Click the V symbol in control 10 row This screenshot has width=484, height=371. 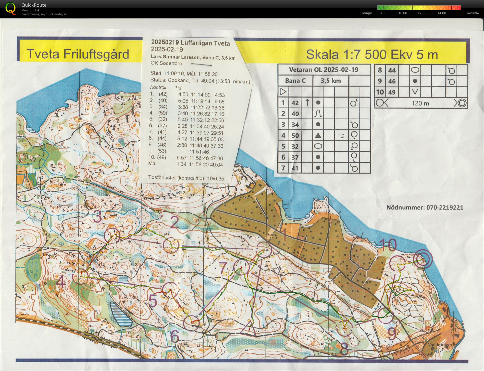(415, 92)
